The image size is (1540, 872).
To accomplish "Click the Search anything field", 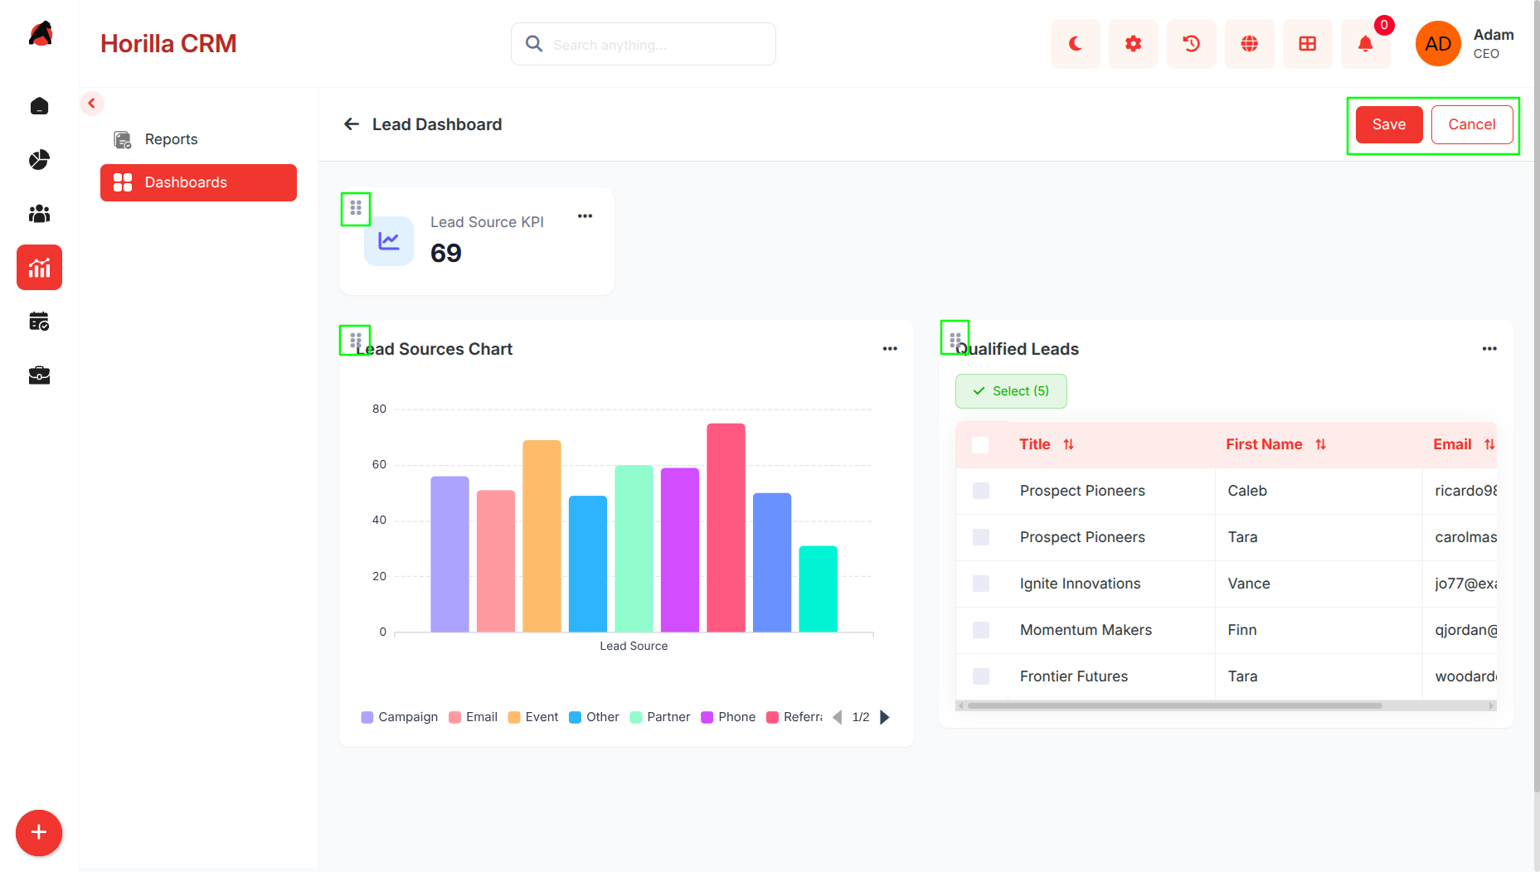I will 644,44.
